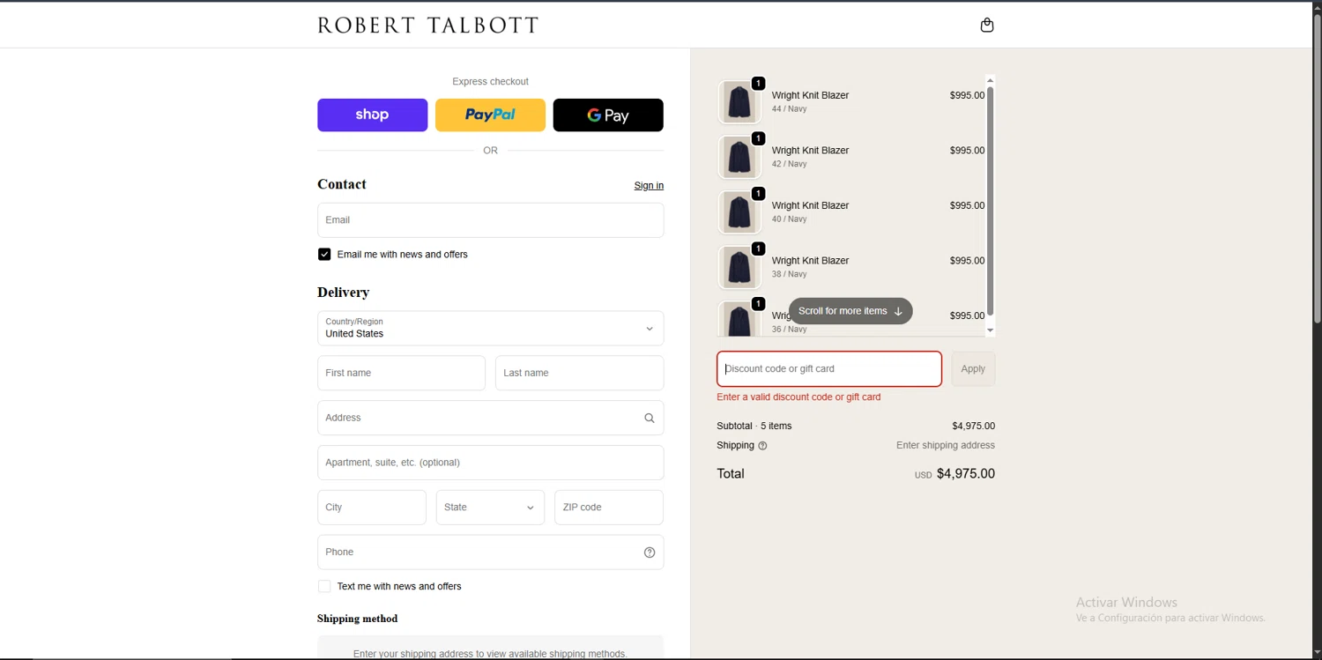Click the down arrow in Scroll for more items

[x=898, y=311]
